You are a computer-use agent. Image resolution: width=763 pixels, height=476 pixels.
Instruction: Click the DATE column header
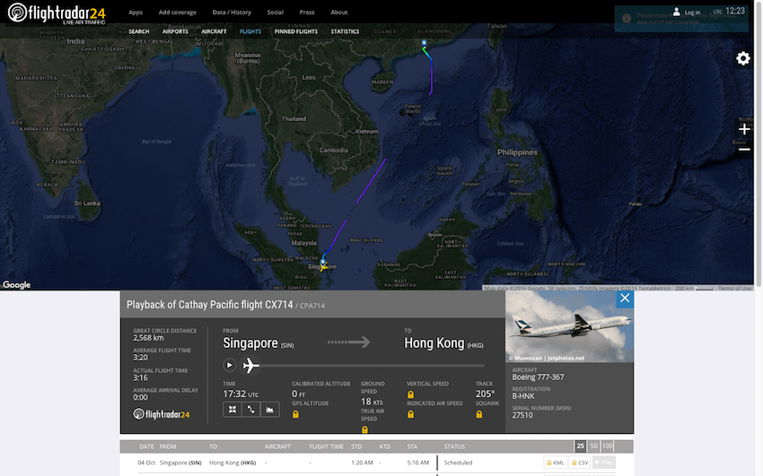[x=146, y=446]
